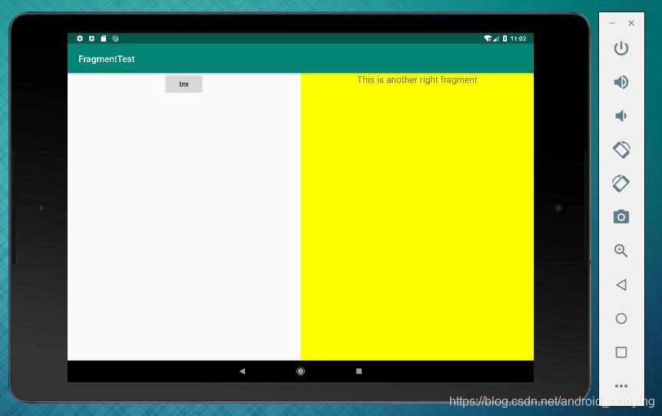Raise volume with the volume up icon
The width and height of the screenshot is (662, 416).
(621, 82)
